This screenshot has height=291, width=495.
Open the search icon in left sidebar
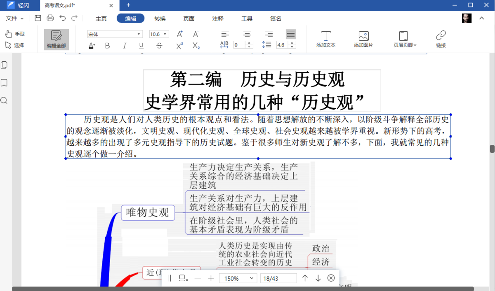point(4,100)
